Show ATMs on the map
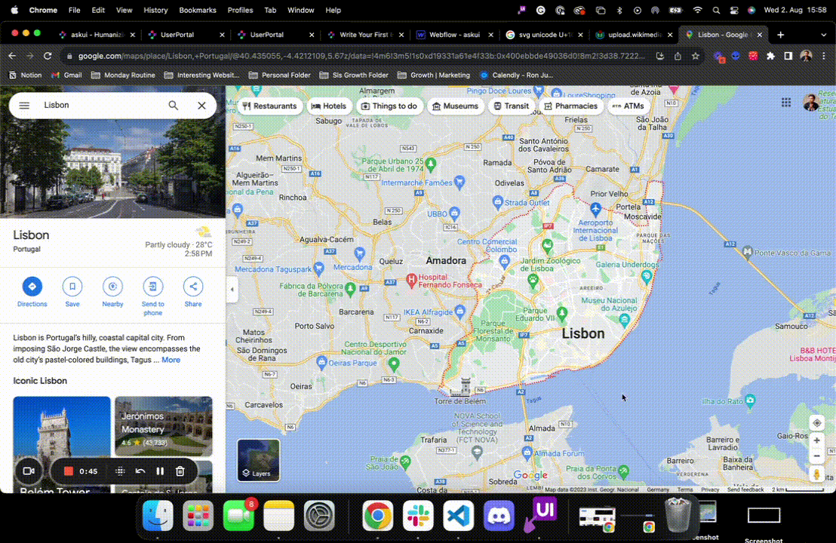 click(628, 106)
